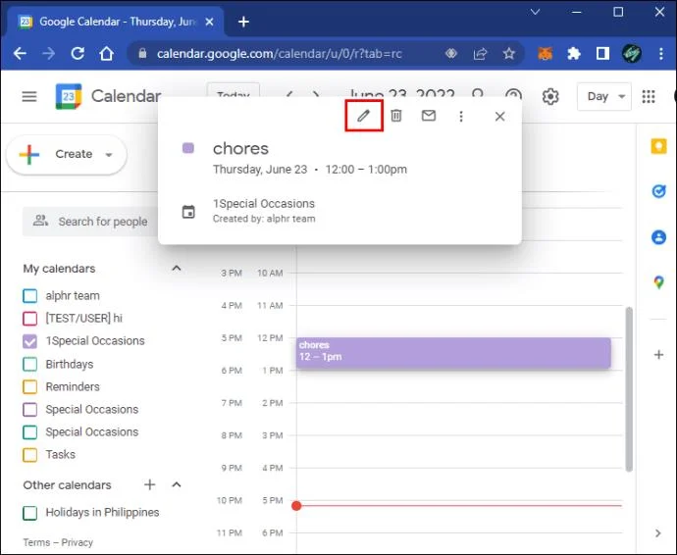Toggle Tasks calendar checkbox

coord(29,455)
